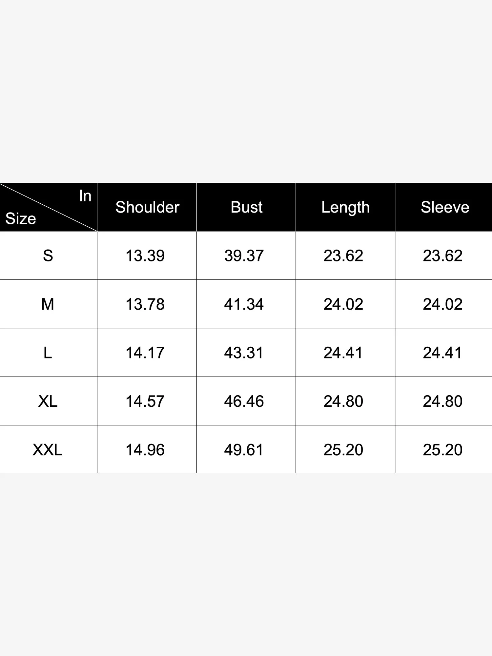492x656 pixels.
Task: Click bust value 43.31 for size L
Action: pos(244,353)
